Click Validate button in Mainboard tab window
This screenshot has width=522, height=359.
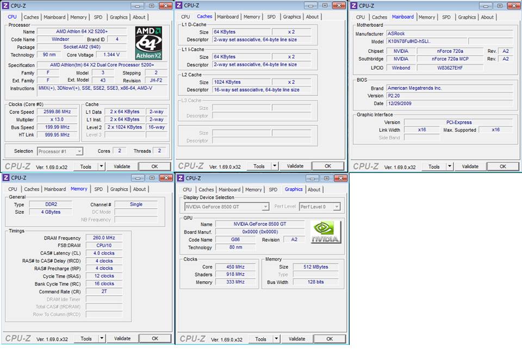[470, 166]
